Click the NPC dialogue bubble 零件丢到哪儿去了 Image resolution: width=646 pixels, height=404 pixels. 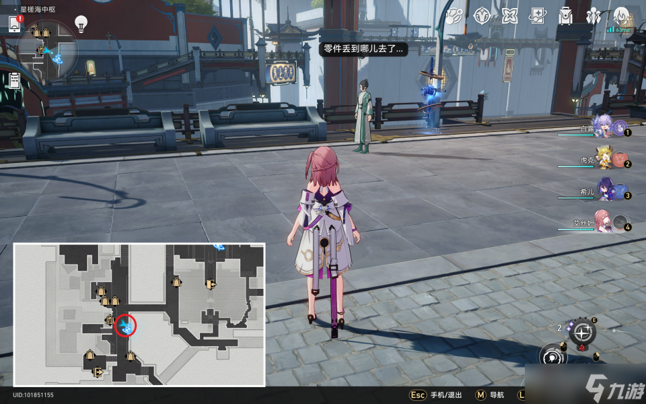pyautogui.click(x=363, y=49)
